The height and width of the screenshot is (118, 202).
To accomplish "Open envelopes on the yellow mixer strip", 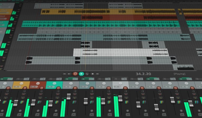I will [19, 115].
